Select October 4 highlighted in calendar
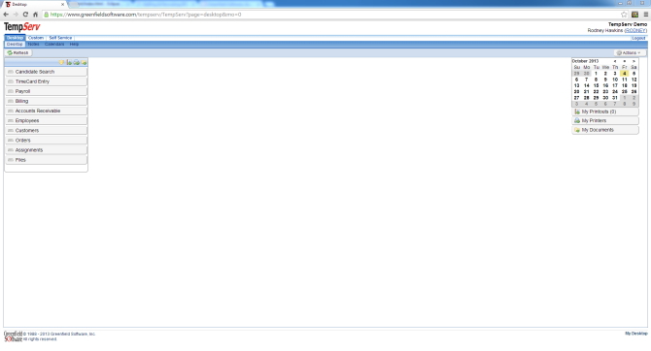651x351 pixels. (x=625, y=74)
